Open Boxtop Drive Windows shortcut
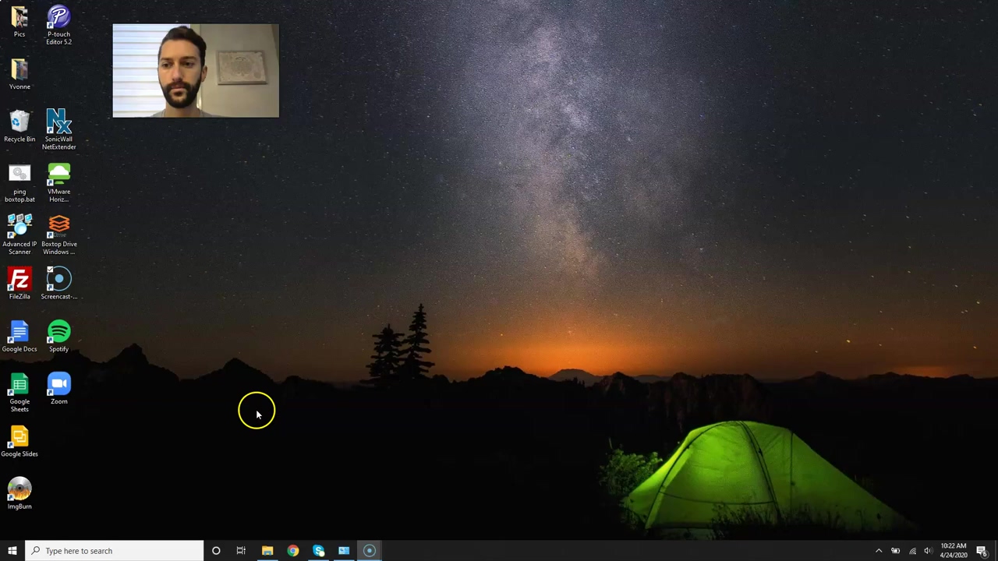The width and height of the screenshot is (998, 561). pos(58,235)
